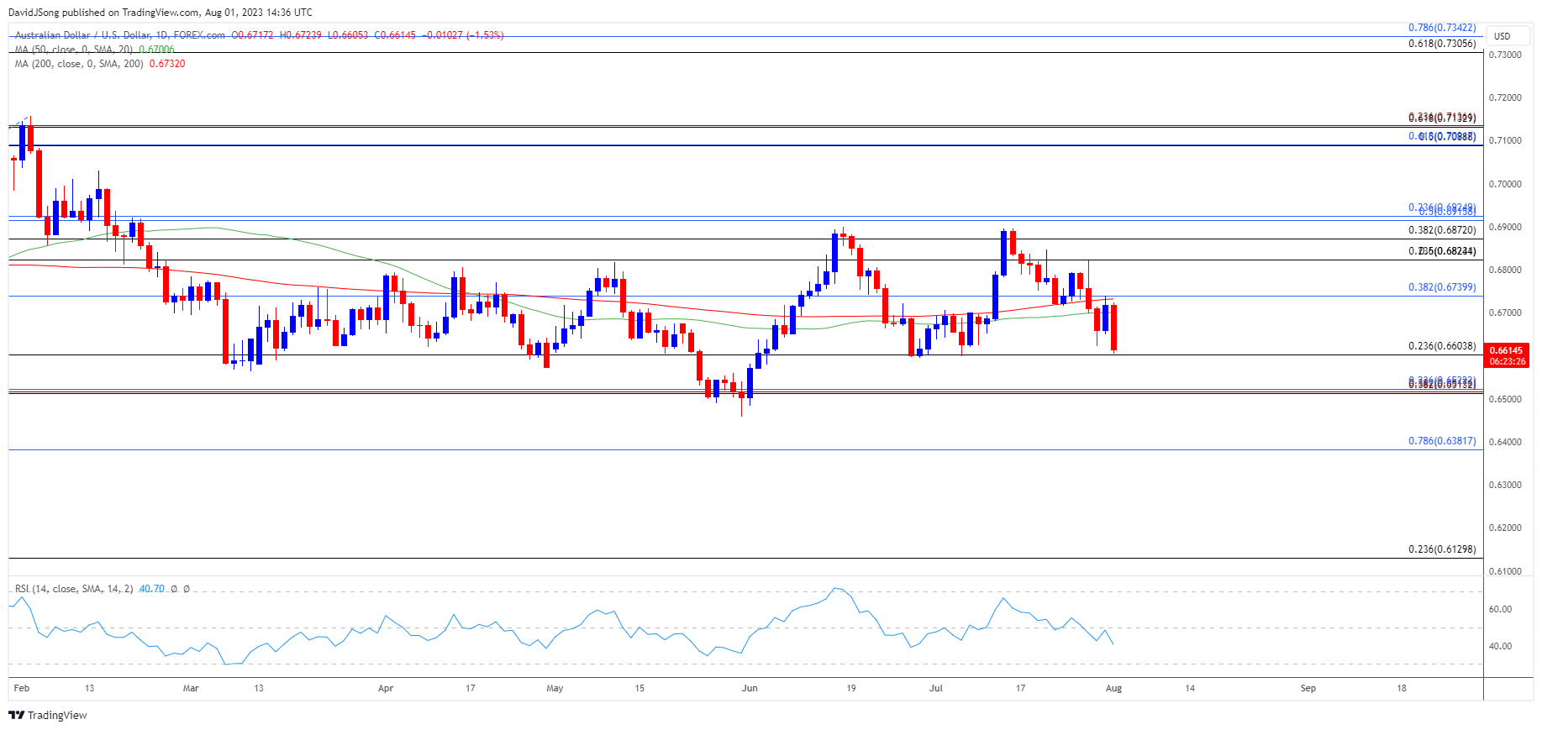
Task: Click the Feb date axis label
Action: tap(22, 688)
